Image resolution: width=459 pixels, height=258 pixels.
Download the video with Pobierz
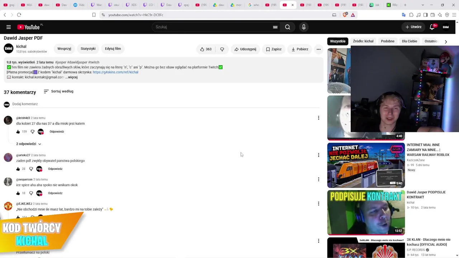pos(300,49)
